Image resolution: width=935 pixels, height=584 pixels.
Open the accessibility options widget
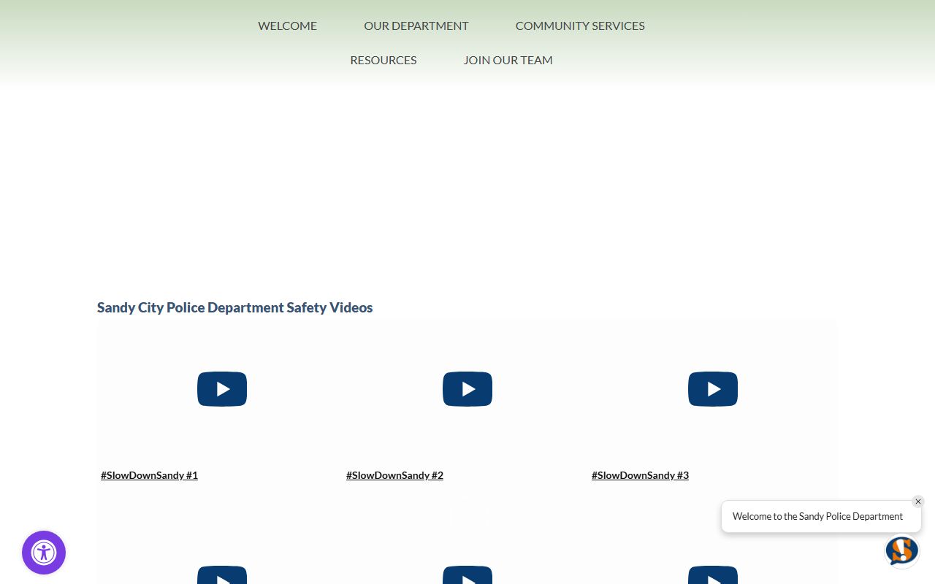(44, 553)
